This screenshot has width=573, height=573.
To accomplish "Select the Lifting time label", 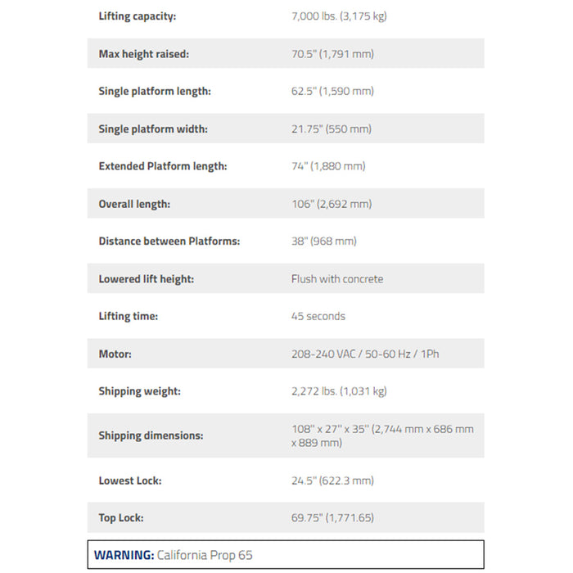I will coord(129,316).
